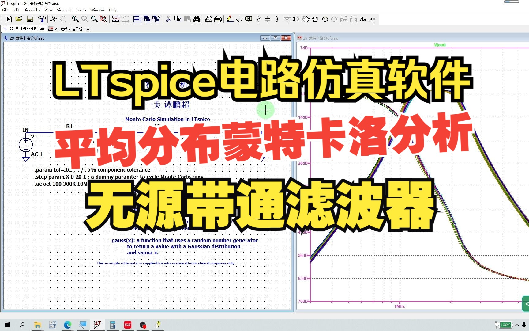Open the Windows Start menu
The image size is (529, 331).
click(7, 325)
